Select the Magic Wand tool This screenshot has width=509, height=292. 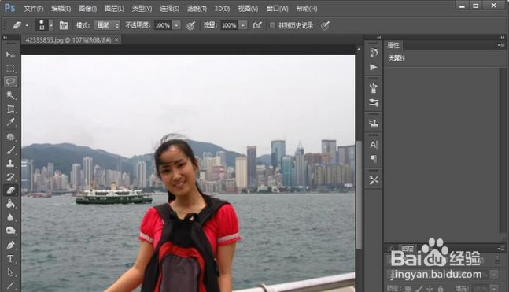tap(10, 95)
